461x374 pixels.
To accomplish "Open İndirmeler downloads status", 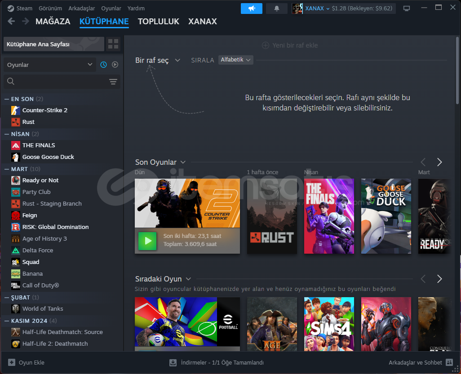I will point(217,363).
